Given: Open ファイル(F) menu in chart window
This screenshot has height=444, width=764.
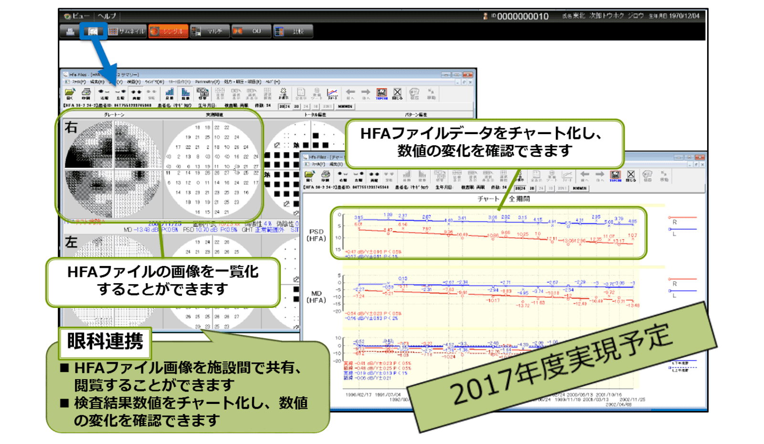Looking at the screenshot, I should pos(318,164).
